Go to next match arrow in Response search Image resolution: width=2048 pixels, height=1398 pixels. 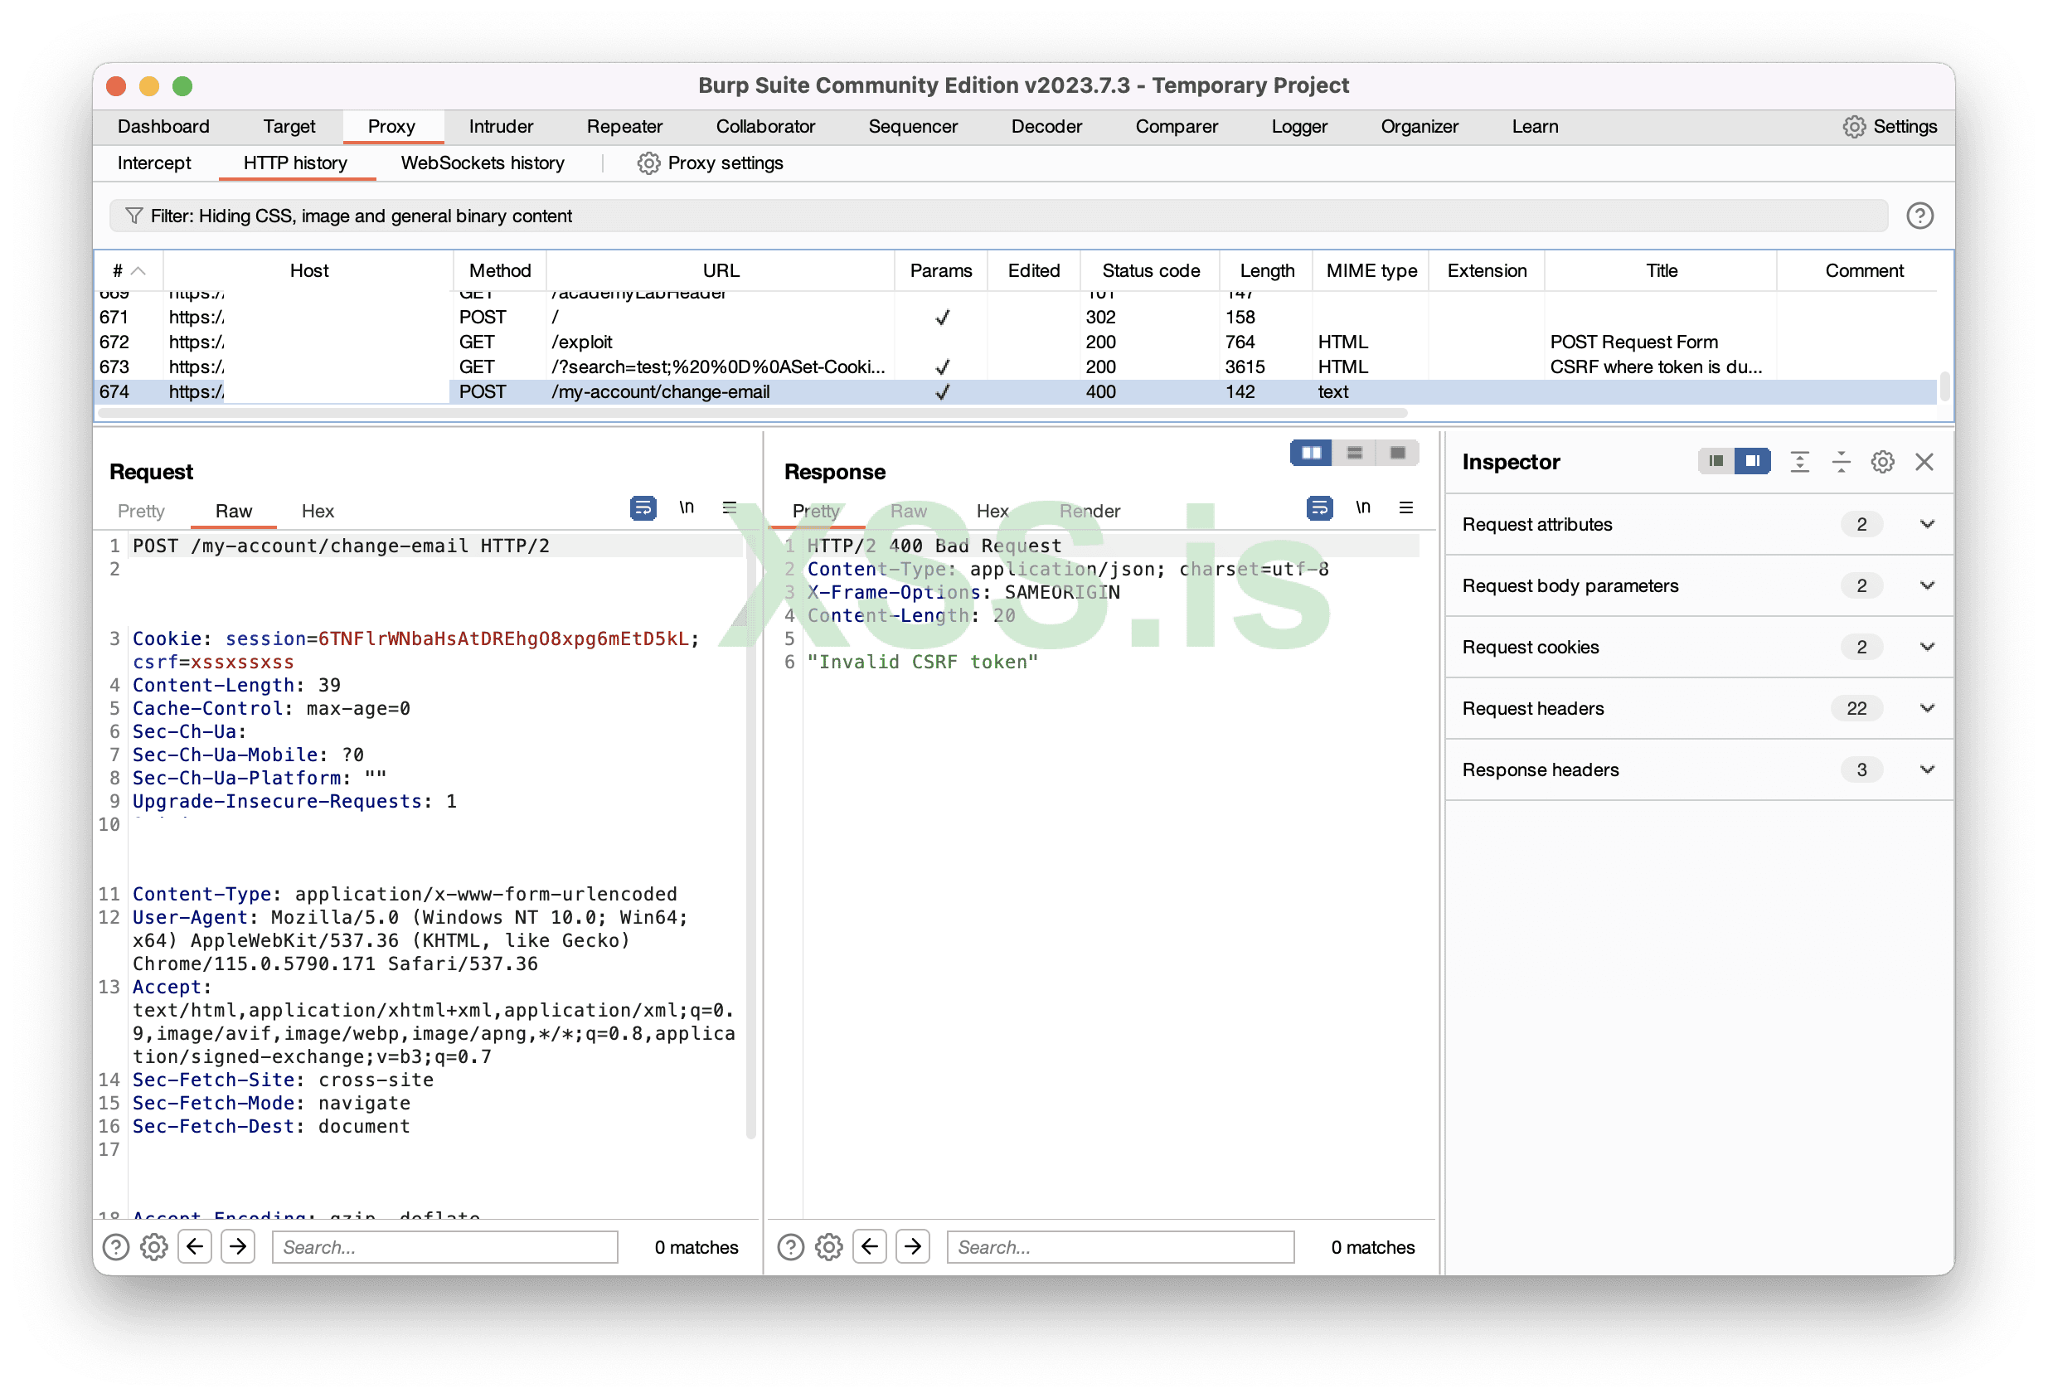913,1246
